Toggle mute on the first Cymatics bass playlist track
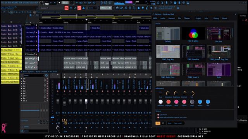 tap(36, 28)
